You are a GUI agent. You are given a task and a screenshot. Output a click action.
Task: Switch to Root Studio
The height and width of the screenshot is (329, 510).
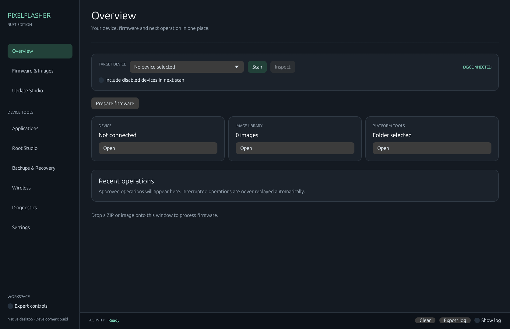coord(40,148)
